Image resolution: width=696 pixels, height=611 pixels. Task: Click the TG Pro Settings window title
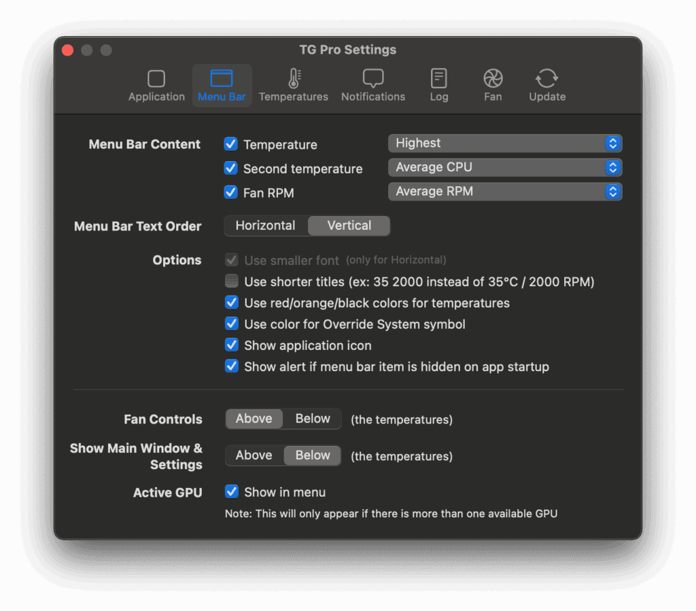tap(347, 50)
